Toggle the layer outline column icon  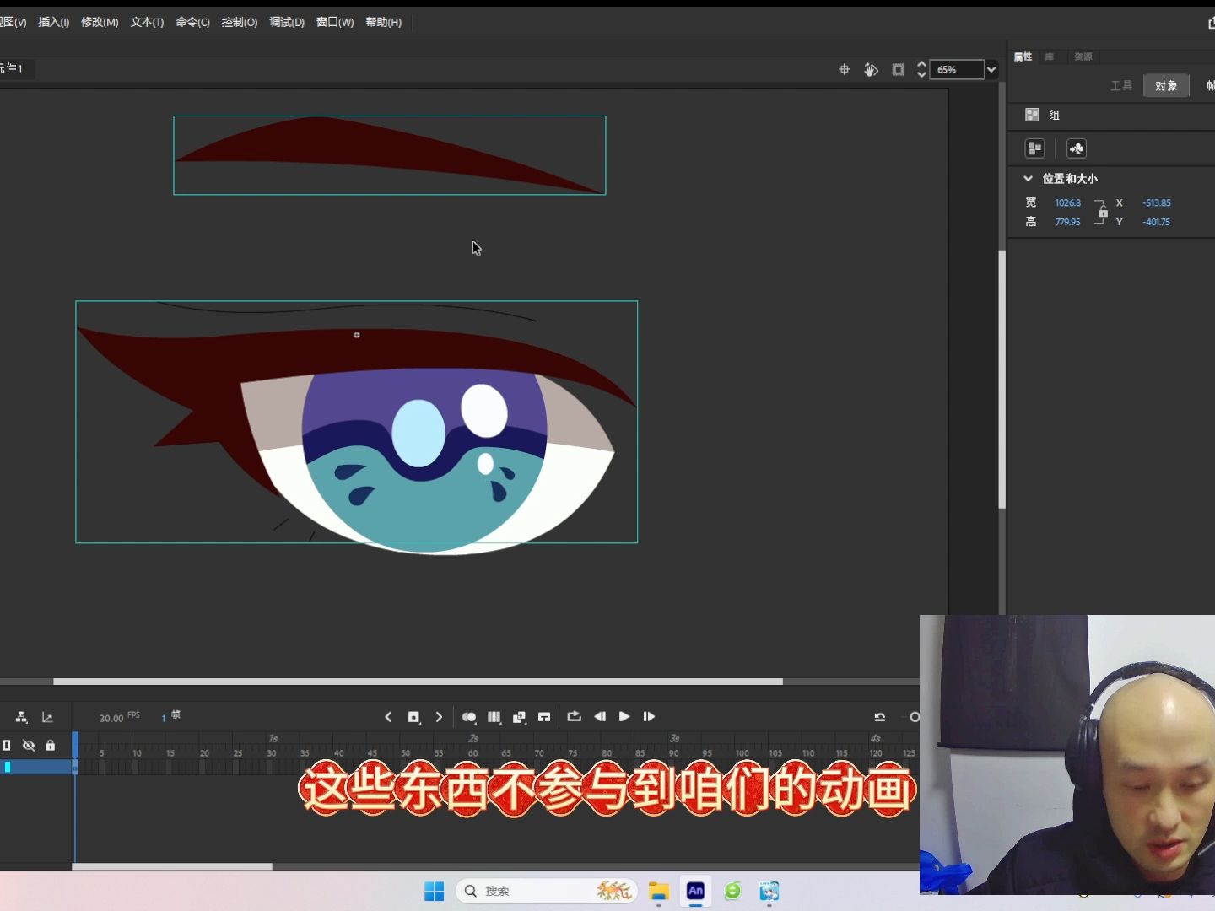pyautogui.click(x=7, y=745)
